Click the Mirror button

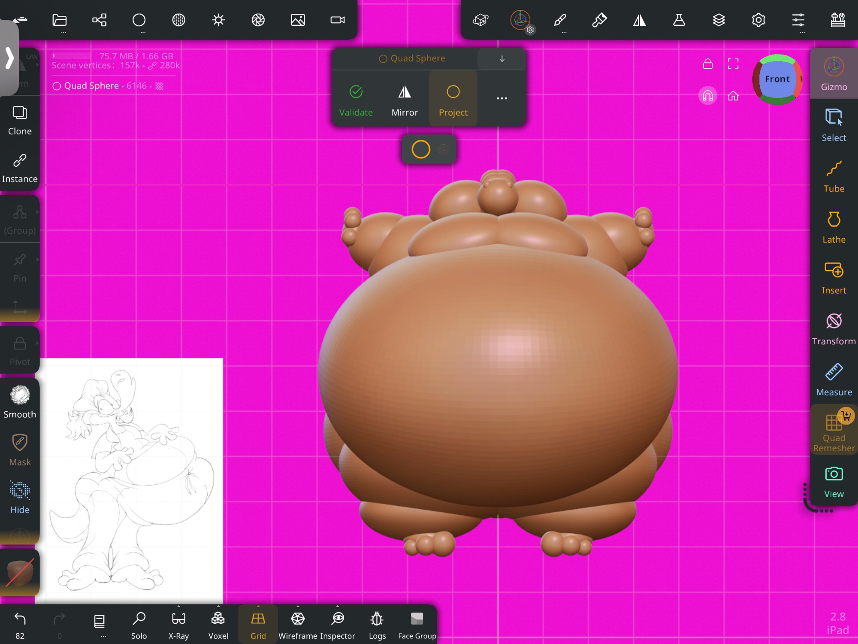click(404, 100)
